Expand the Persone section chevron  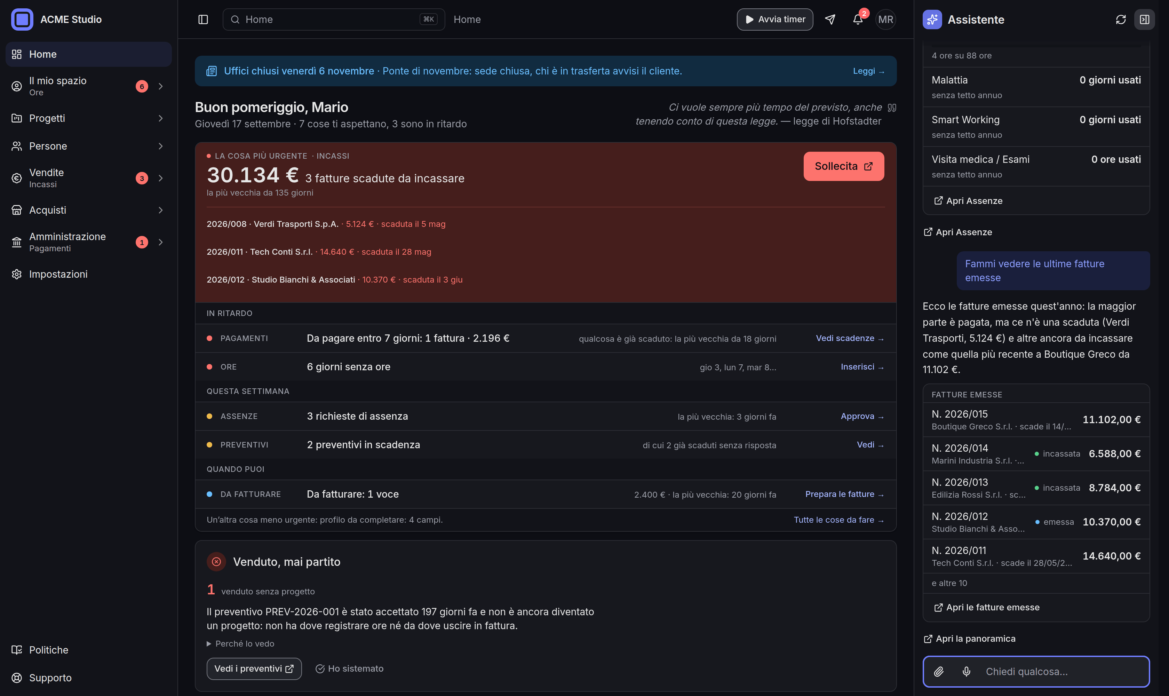(x=160, y=146)
